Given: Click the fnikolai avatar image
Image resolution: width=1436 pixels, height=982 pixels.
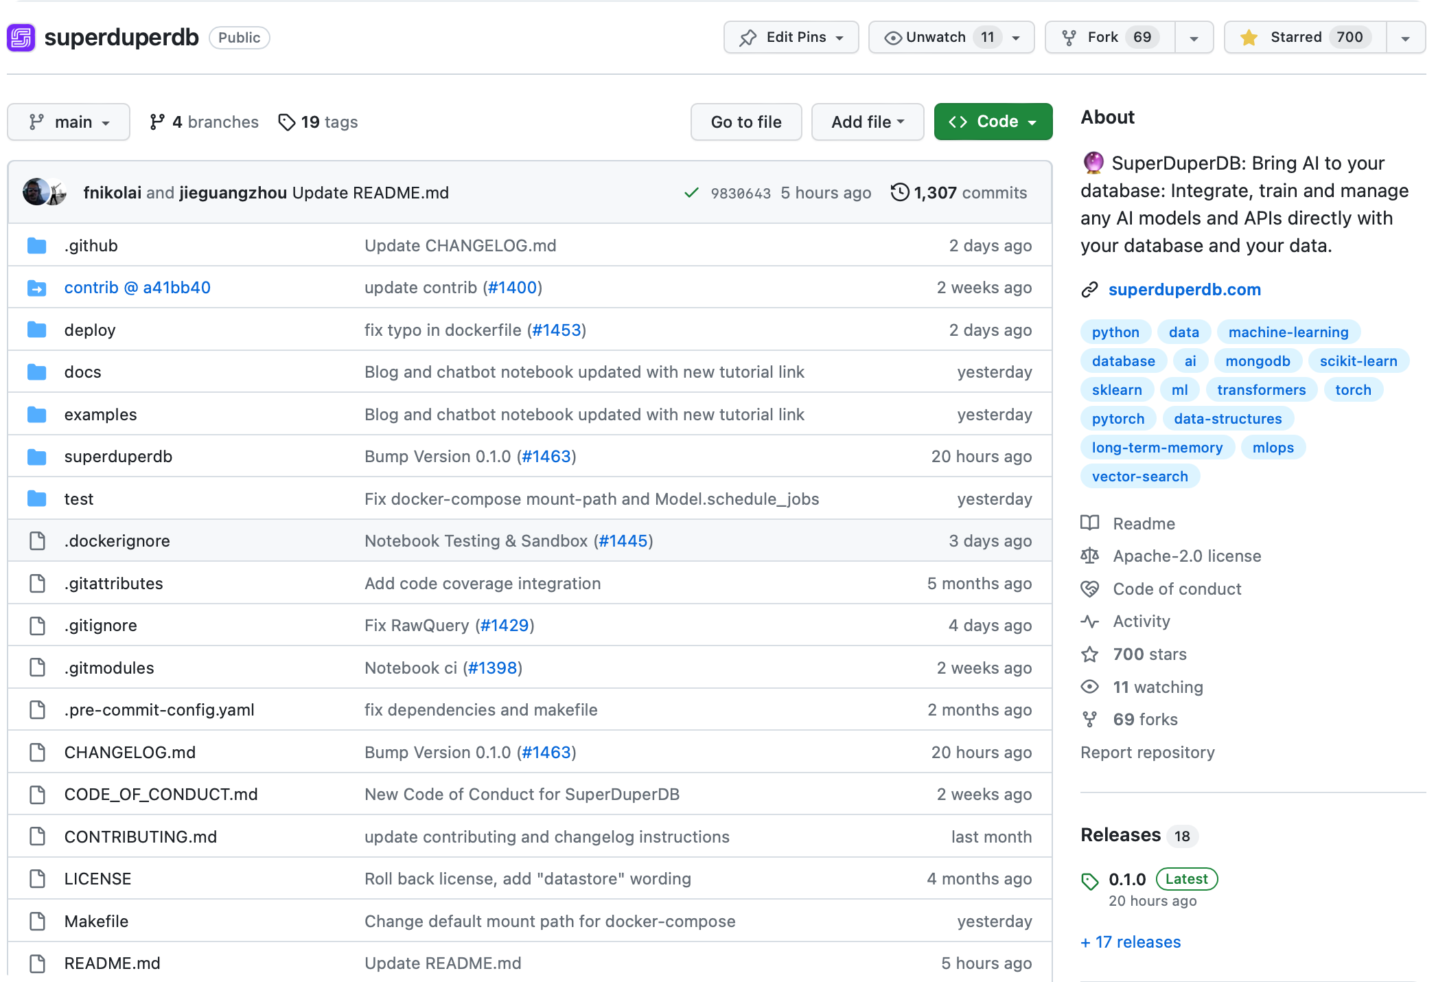Looking at the screenshot, I should click(36, 192).
